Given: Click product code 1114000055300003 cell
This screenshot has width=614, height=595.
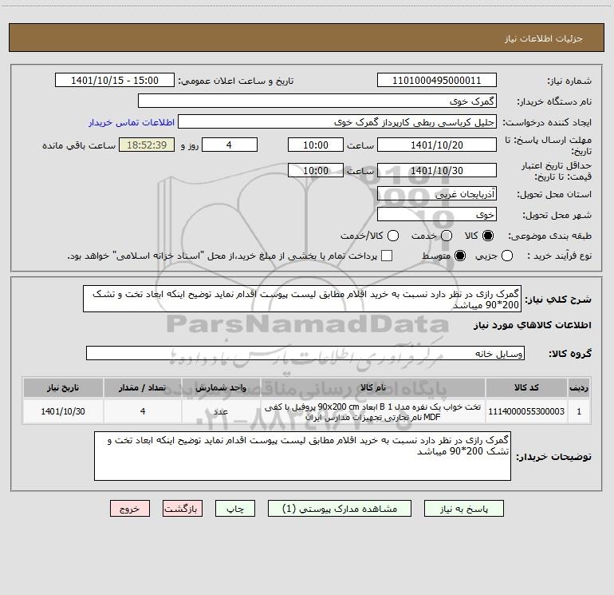Looking at the screenshot, I should (526, 411).
